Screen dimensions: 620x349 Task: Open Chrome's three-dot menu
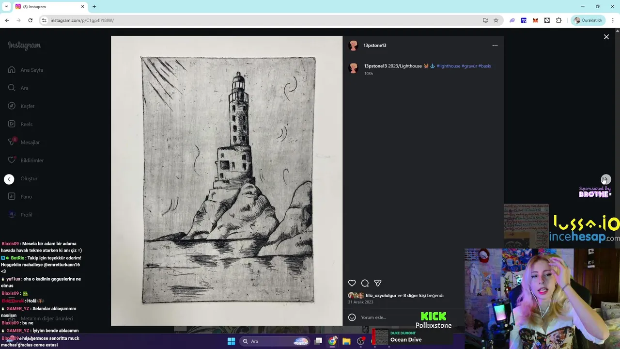613,20
